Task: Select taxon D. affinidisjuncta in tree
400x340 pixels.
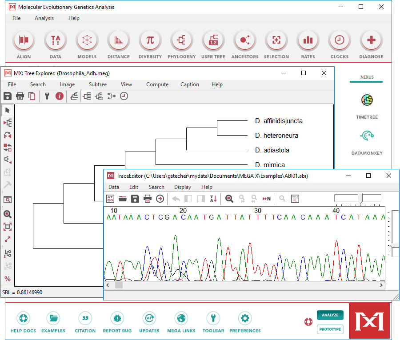Action: [x=279, y=121]
